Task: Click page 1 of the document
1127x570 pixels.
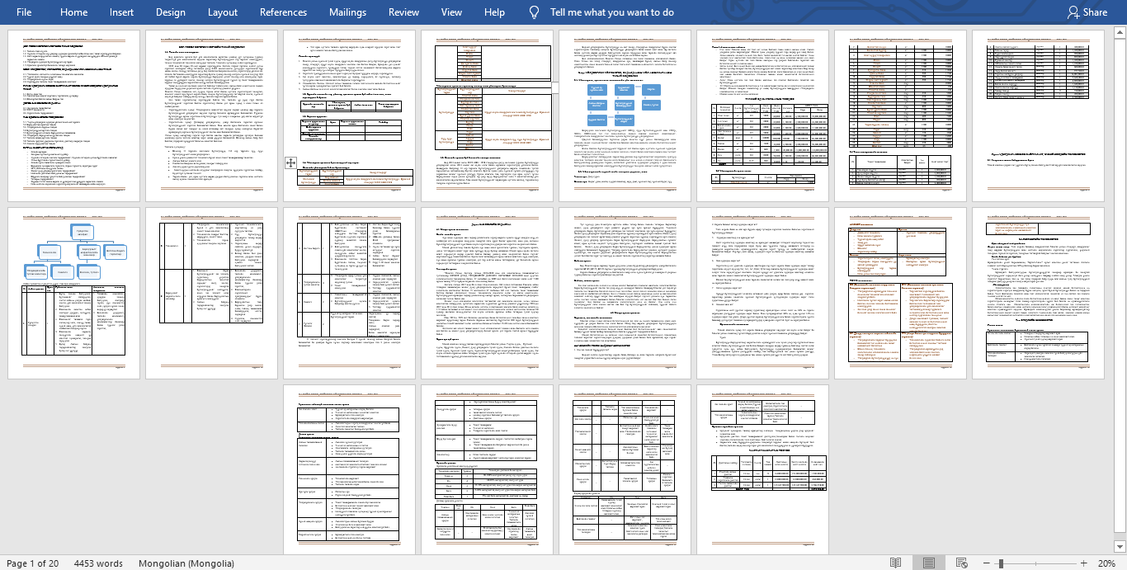Action: [x=73, y=115]
